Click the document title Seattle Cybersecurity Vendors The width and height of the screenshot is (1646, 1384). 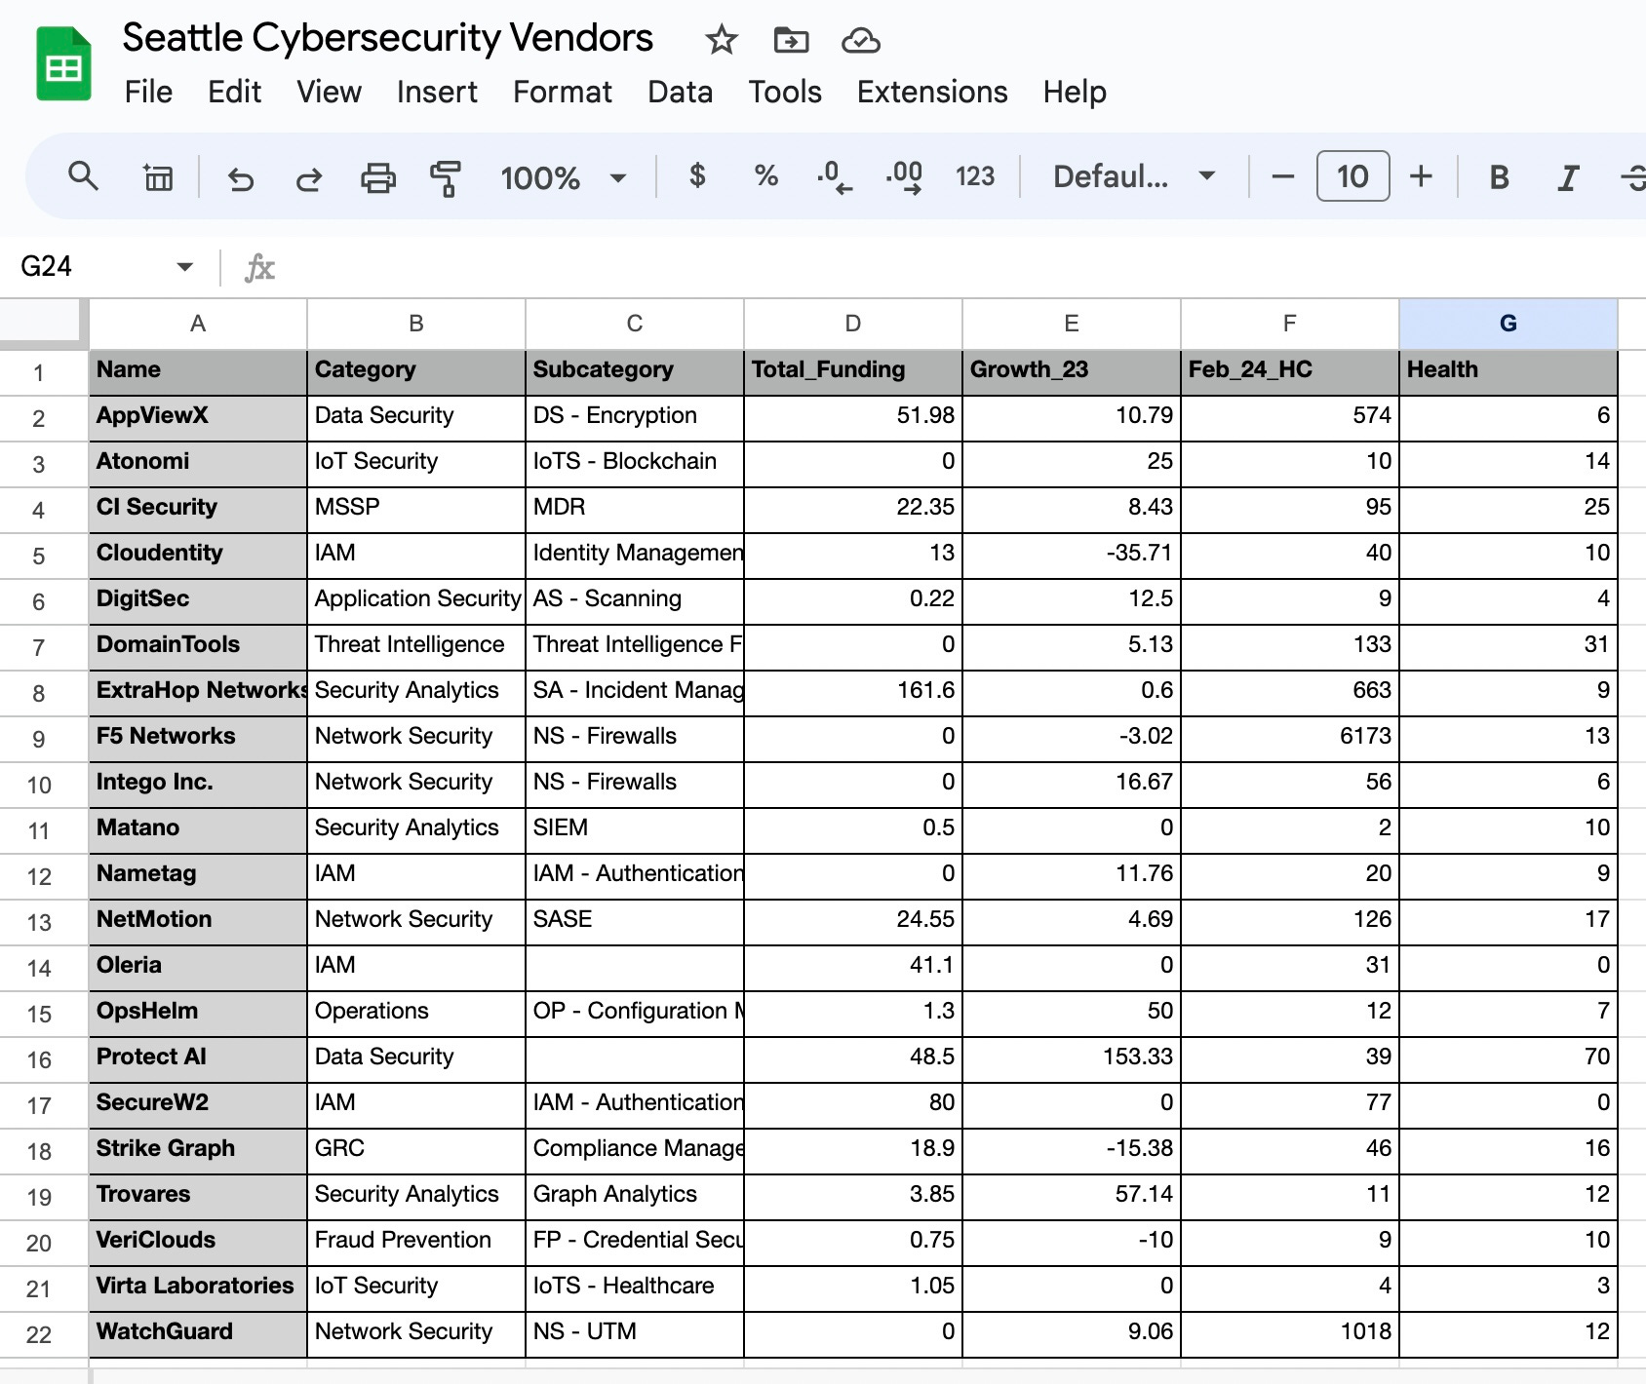click(x=388, y=38)
